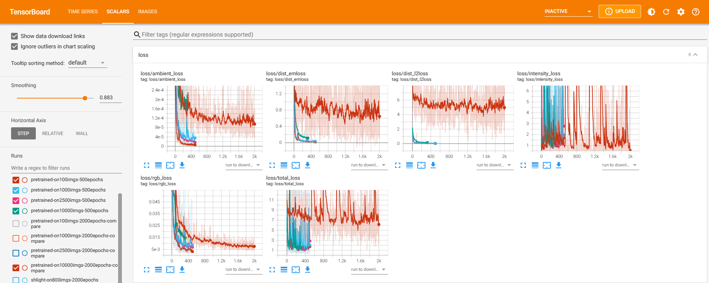Toggle y-axis log scale for loss/intensity_loss

535,165
